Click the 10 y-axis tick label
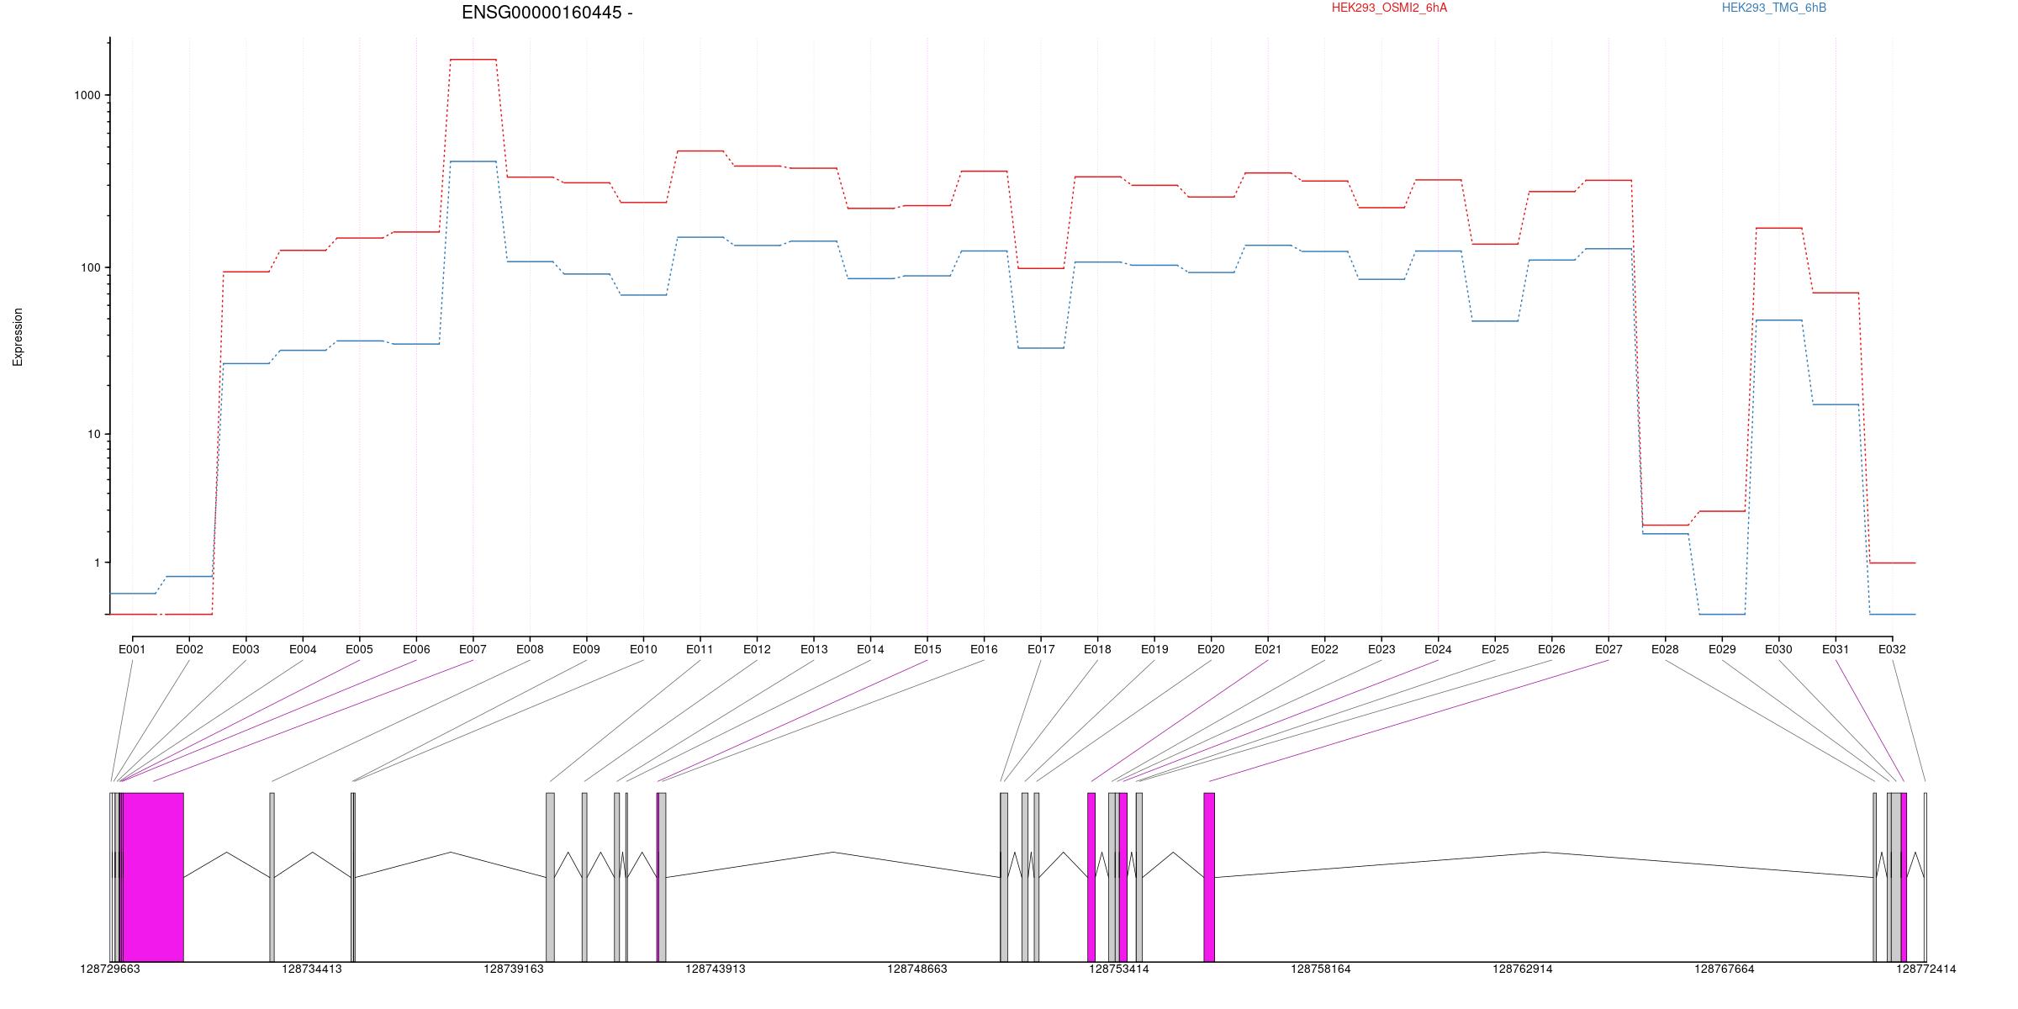Viewport: 2018px width, 1009px height. [x=94, y=435]
